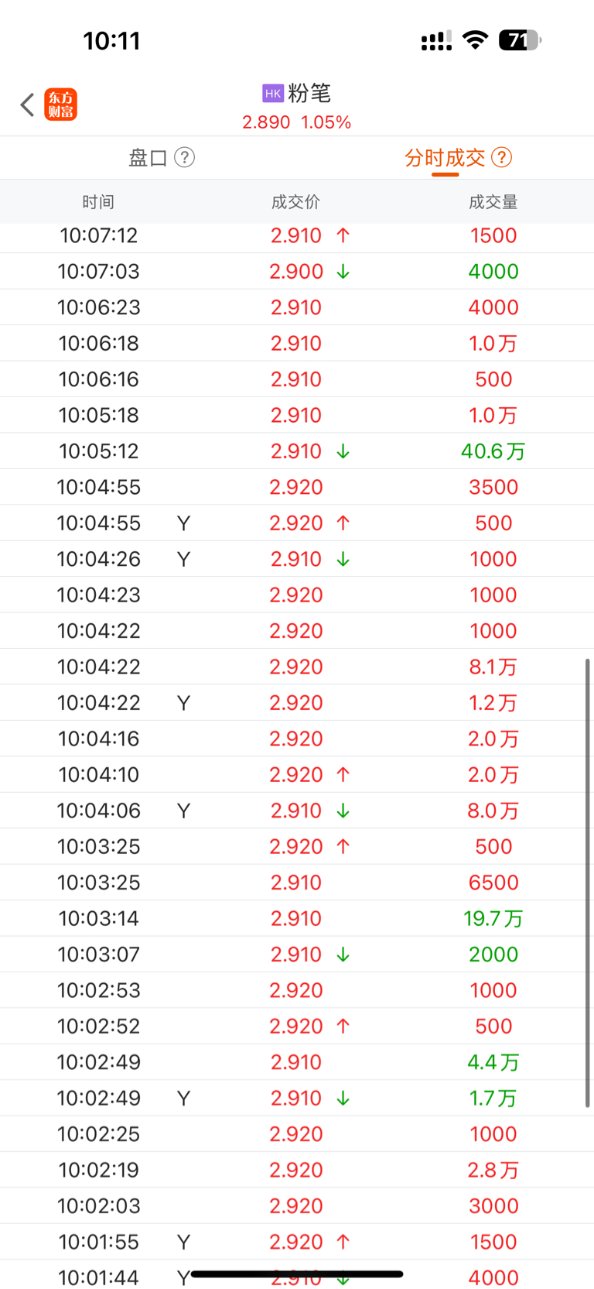Open the 东方财富 app logo icon
Image resolution: width=594 pixels, height=1289 pixels.
[60, 105]
